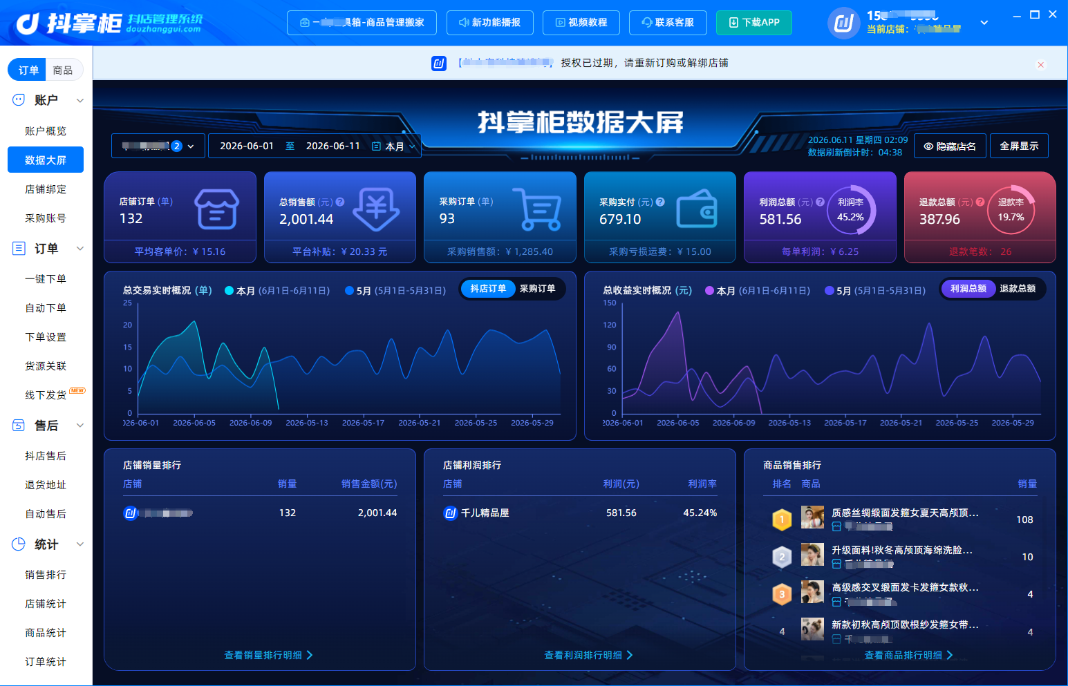Image resolution: width=1068 pixels, height=686 pixels.
Task: Open 查看商品排行明细 link
Action: click(908, 655)
